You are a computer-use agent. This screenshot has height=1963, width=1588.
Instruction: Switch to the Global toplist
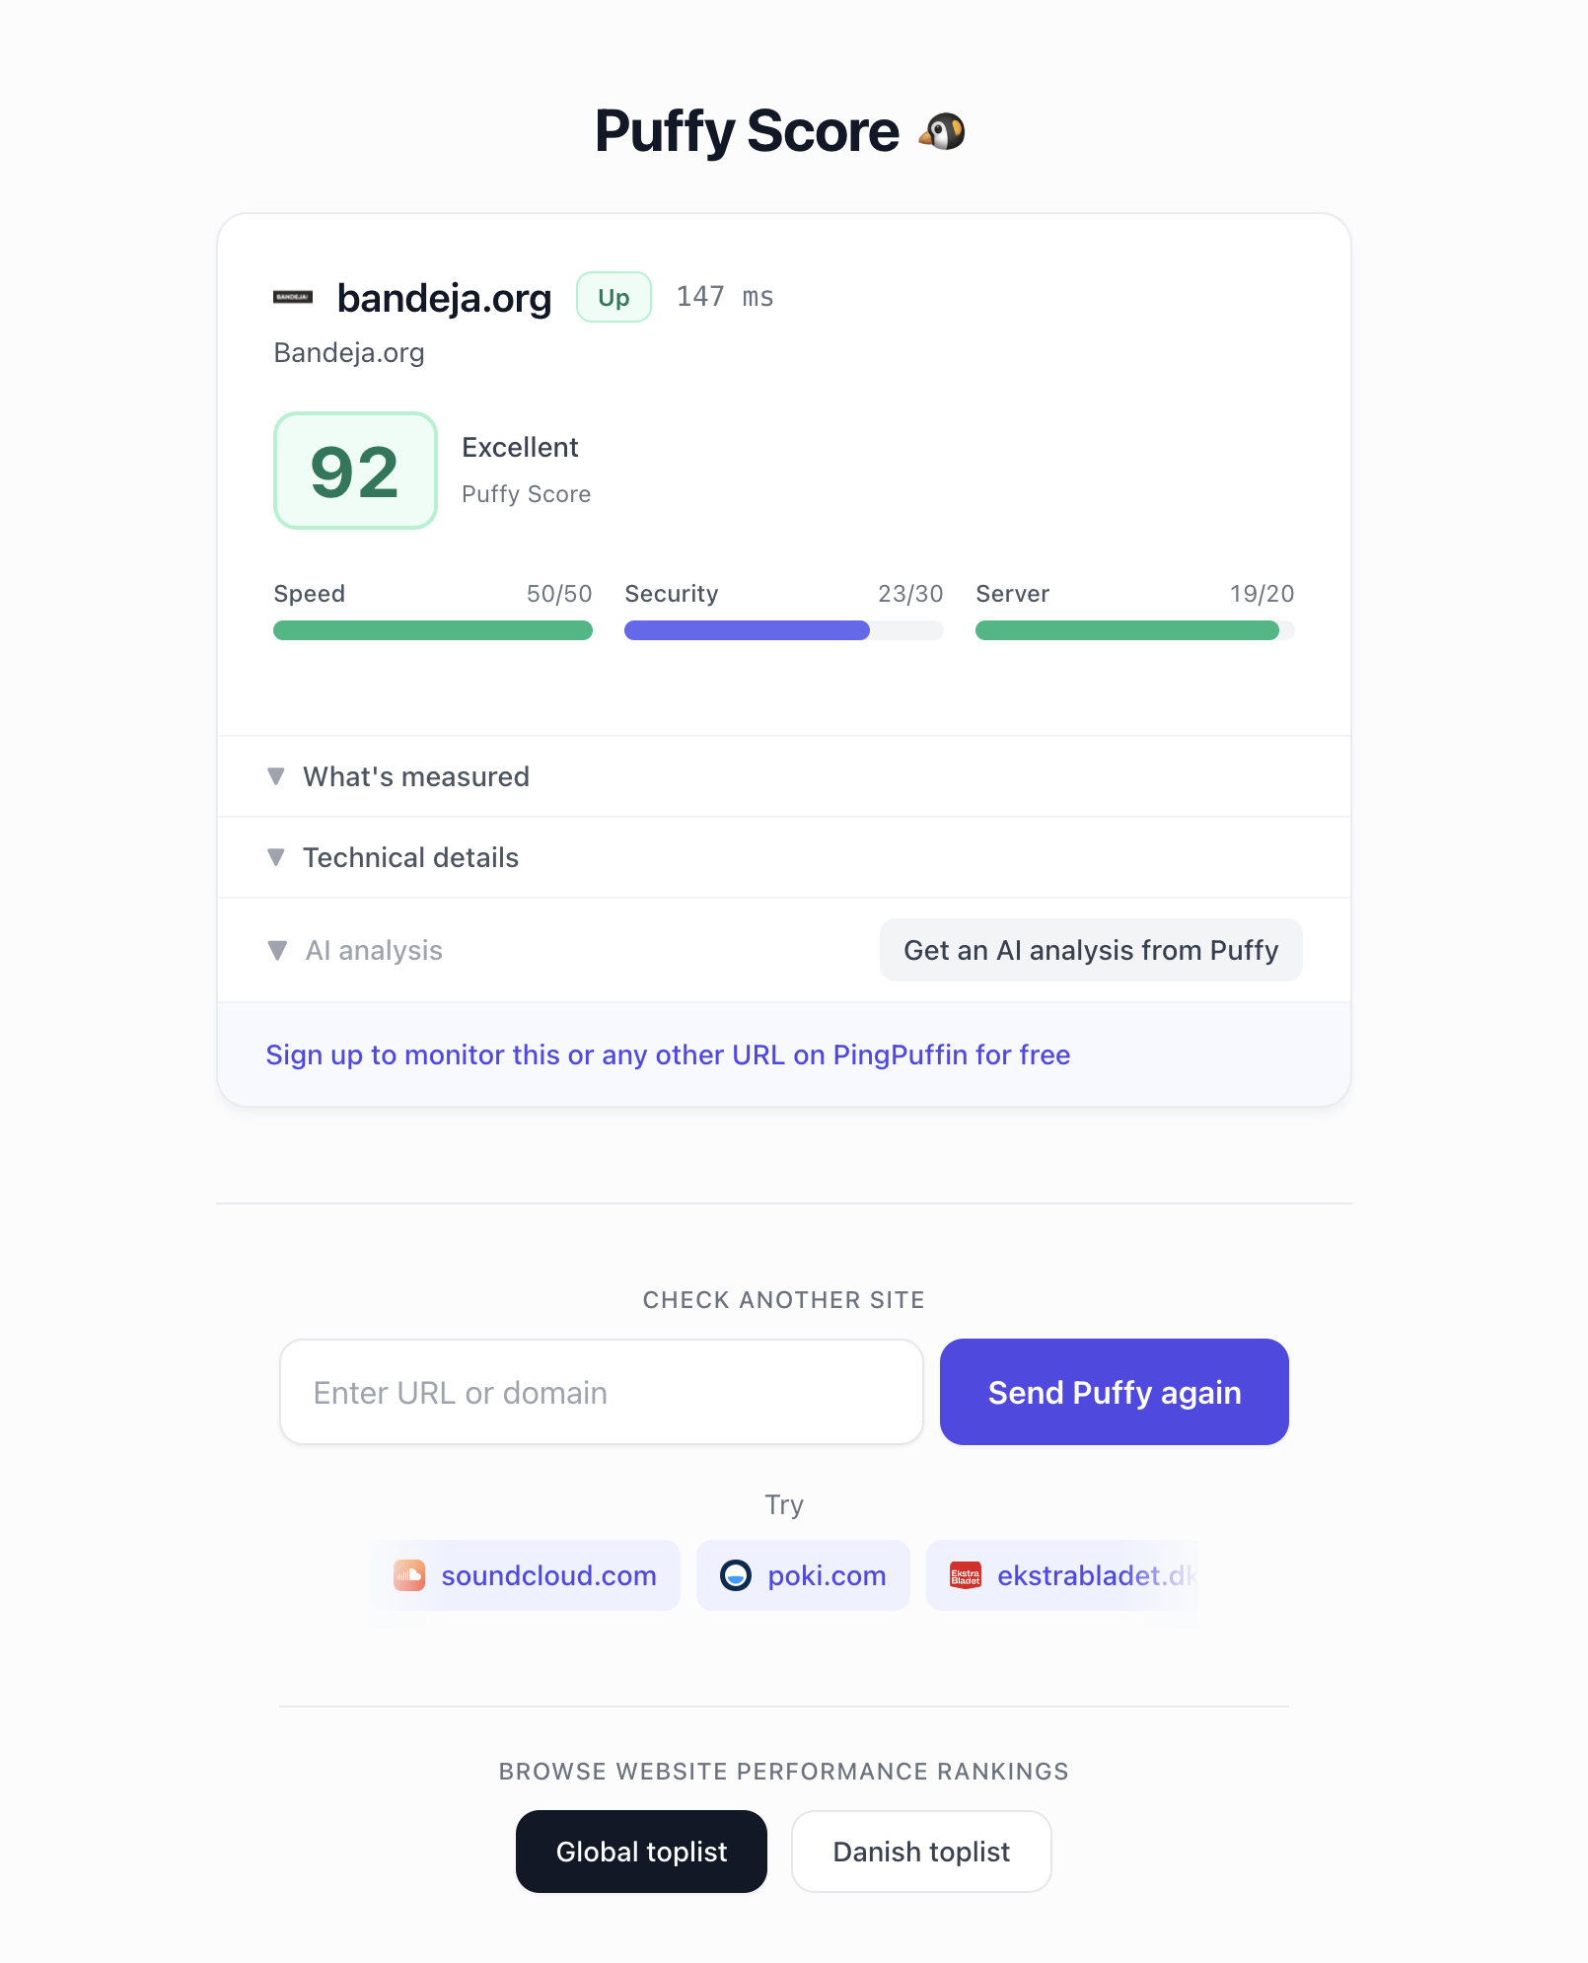(x=641, y=1852)
